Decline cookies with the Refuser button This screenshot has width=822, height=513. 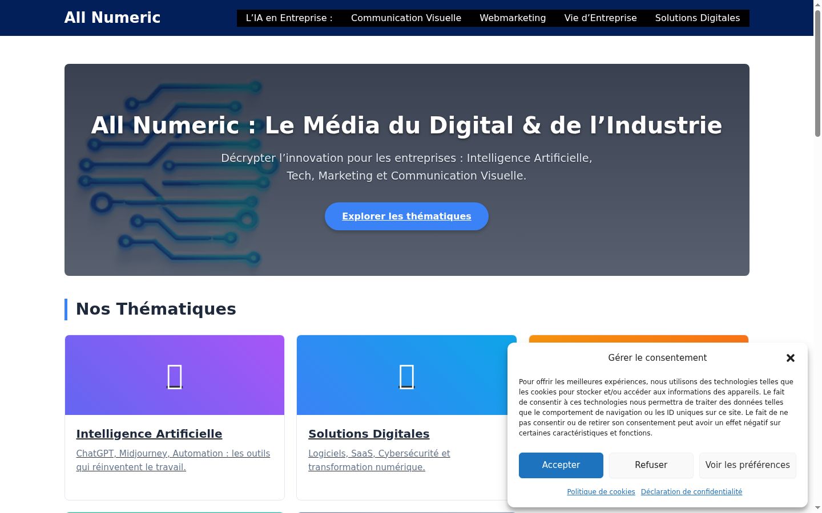(x=651, y=465)
